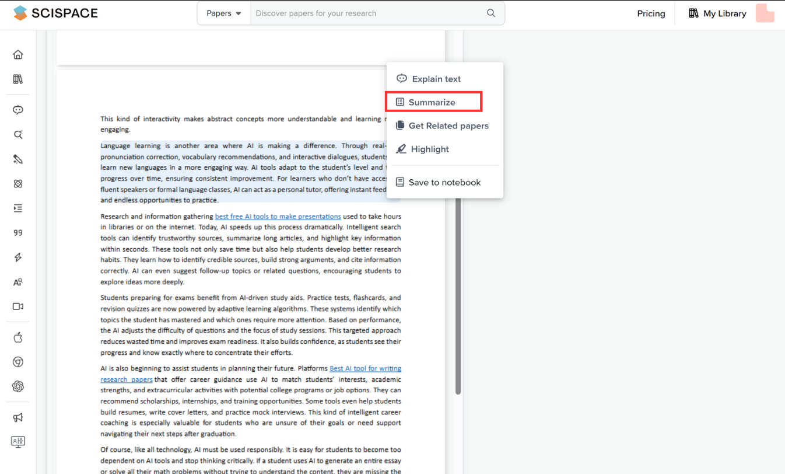This screenshot has height=474, width=785.
Task: Open the library books sidebar icon
Action: click(x=18, y=79)
